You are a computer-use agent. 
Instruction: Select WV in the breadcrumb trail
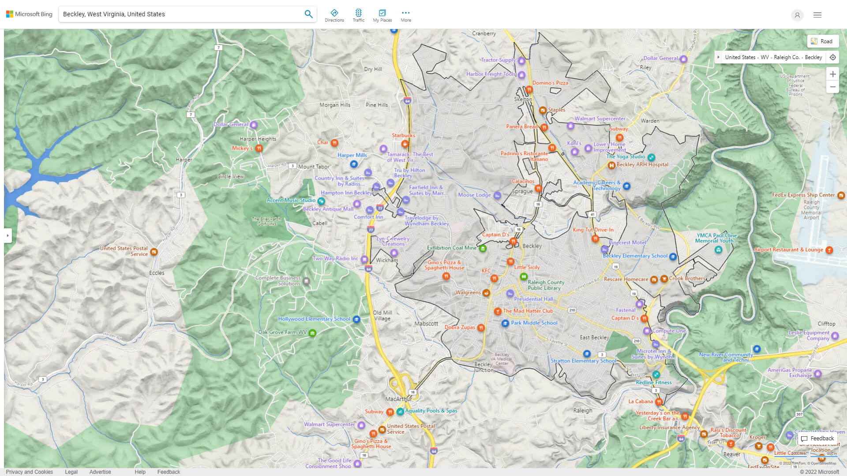pyautogui.click(x=765, y=57)
